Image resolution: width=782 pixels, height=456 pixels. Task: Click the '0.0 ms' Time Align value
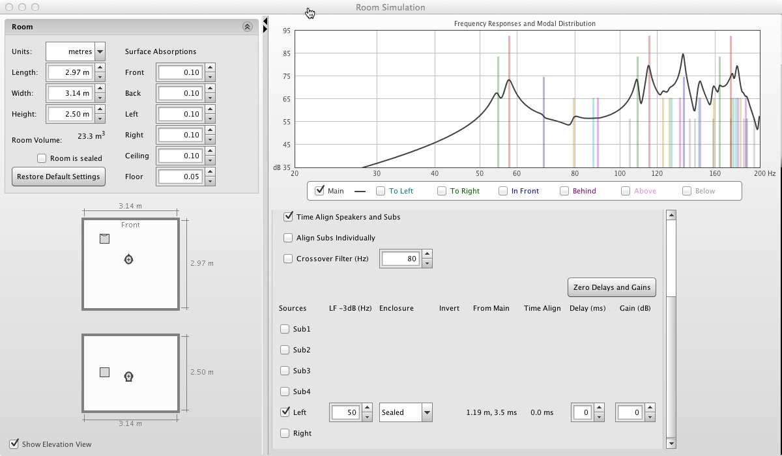click(x=542, y=412)
